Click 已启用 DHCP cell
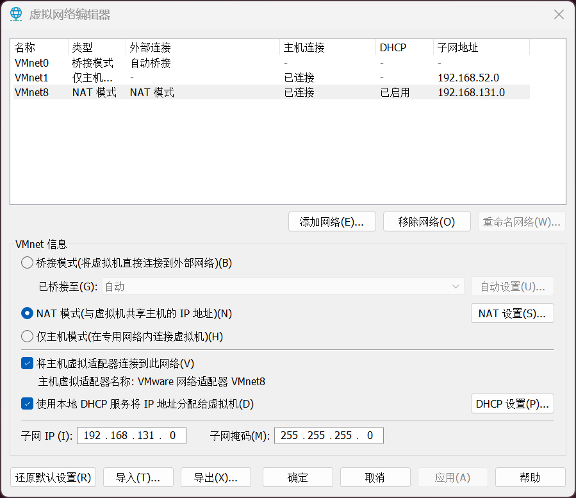The image size is (576, 498). click(395, 92)
